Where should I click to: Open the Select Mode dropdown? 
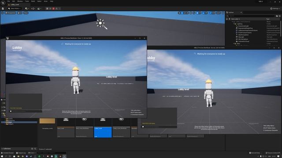[x=15, y=9]
